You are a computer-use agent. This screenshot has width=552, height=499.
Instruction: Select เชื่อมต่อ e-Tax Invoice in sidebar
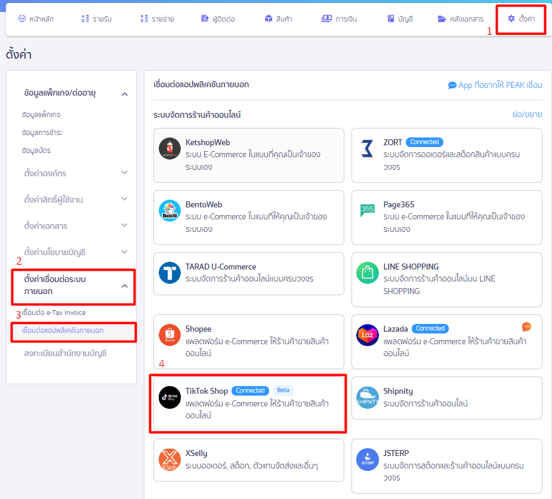click(54, 313)
